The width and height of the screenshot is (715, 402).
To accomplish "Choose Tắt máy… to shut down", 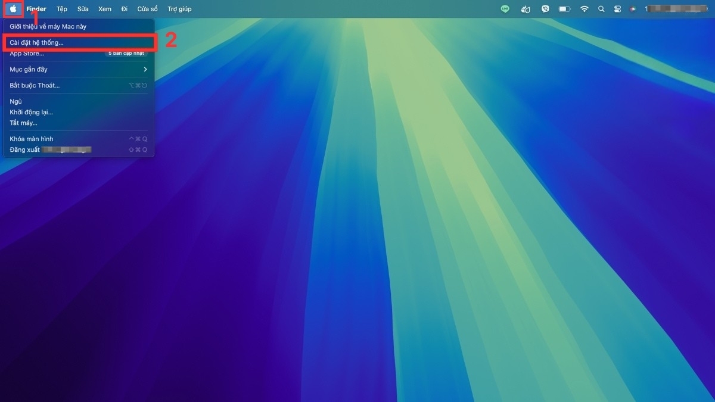I will (x=79, y=123).
